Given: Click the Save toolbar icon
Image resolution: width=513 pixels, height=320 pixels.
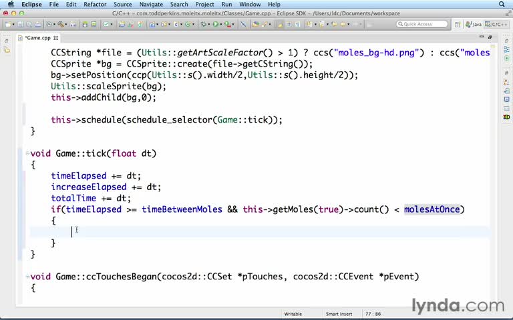Looking at the screenshot, I should (x=20, y=24).
